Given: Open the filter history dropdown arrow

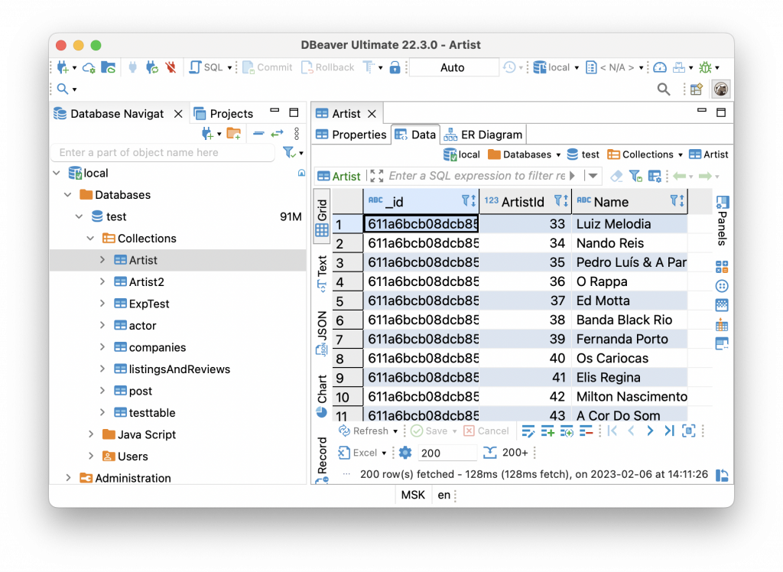Looking at the screenshot, I should click(x=593, y=176).
